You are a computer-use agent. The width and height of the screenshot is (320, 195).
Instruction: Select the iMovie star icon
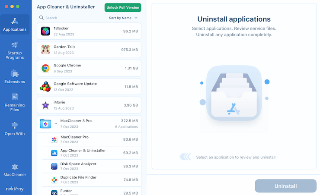pyautogui.click(x=45, y=105)
